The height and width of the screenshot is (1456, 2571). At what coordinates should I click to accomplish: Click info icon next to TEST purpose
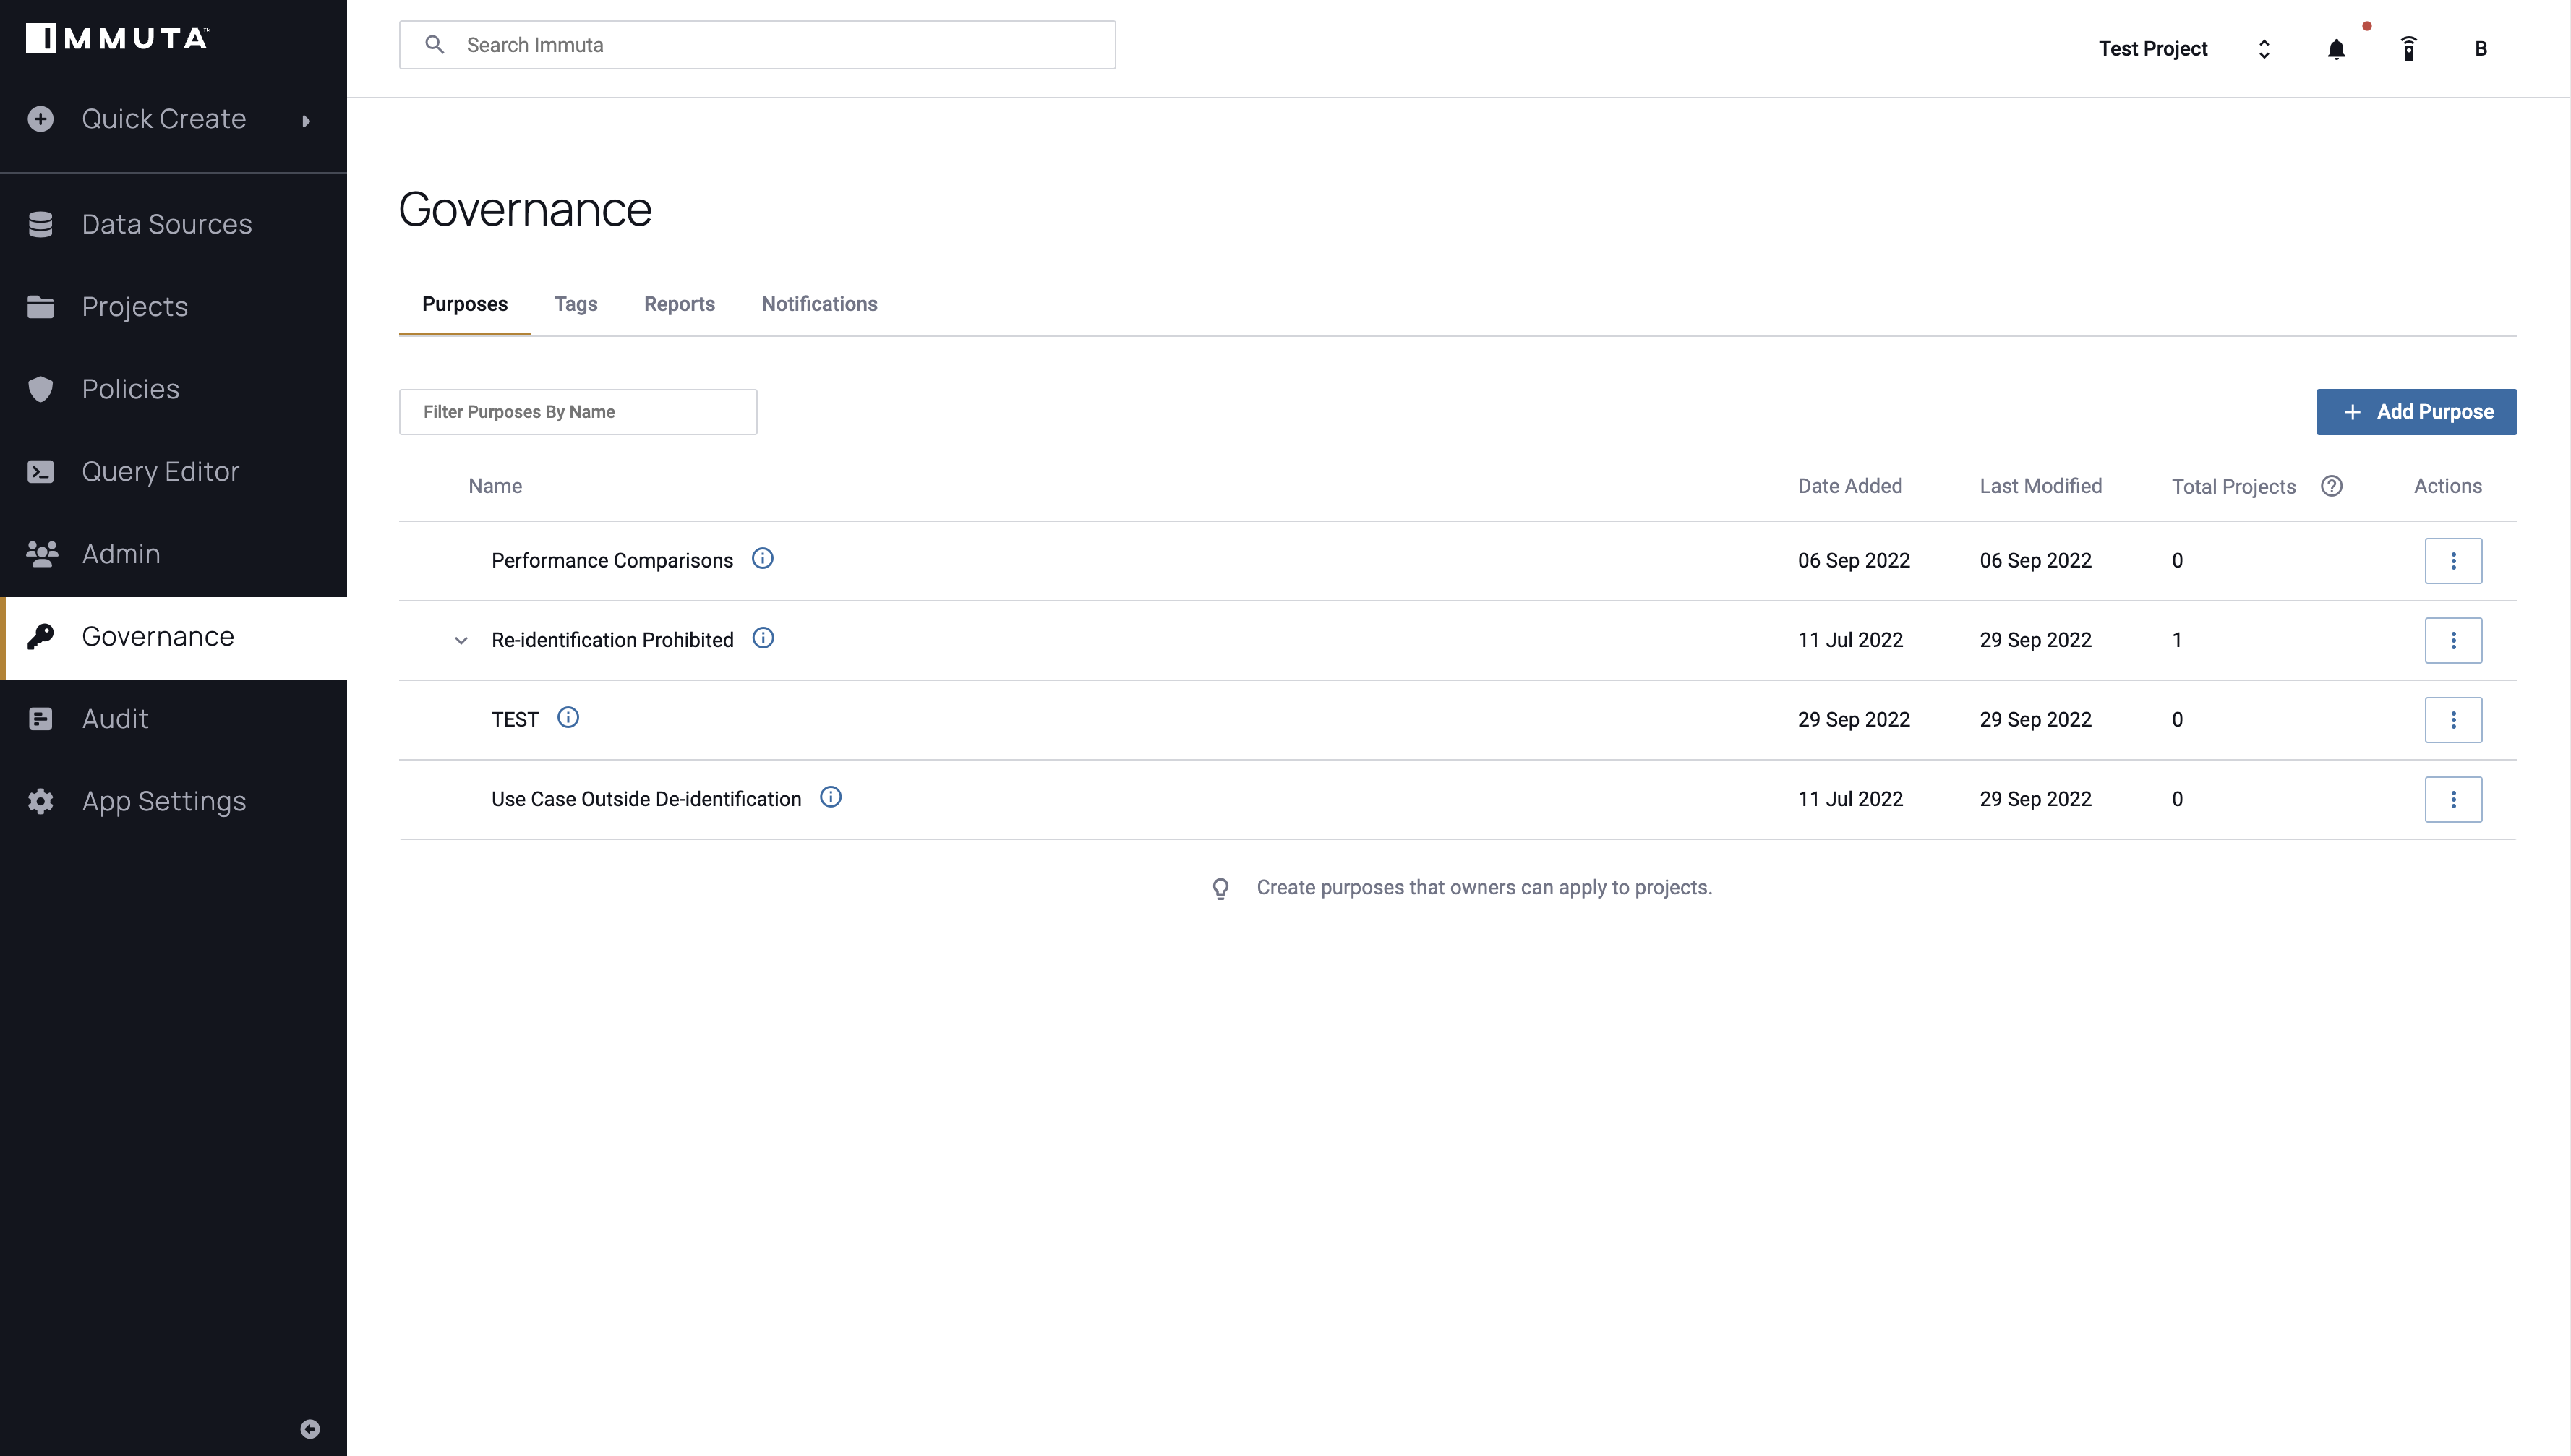(x=568, y=719)
